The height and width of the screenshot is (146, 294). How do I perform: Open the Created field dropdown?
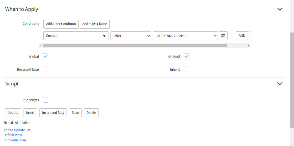pos(76,36)
